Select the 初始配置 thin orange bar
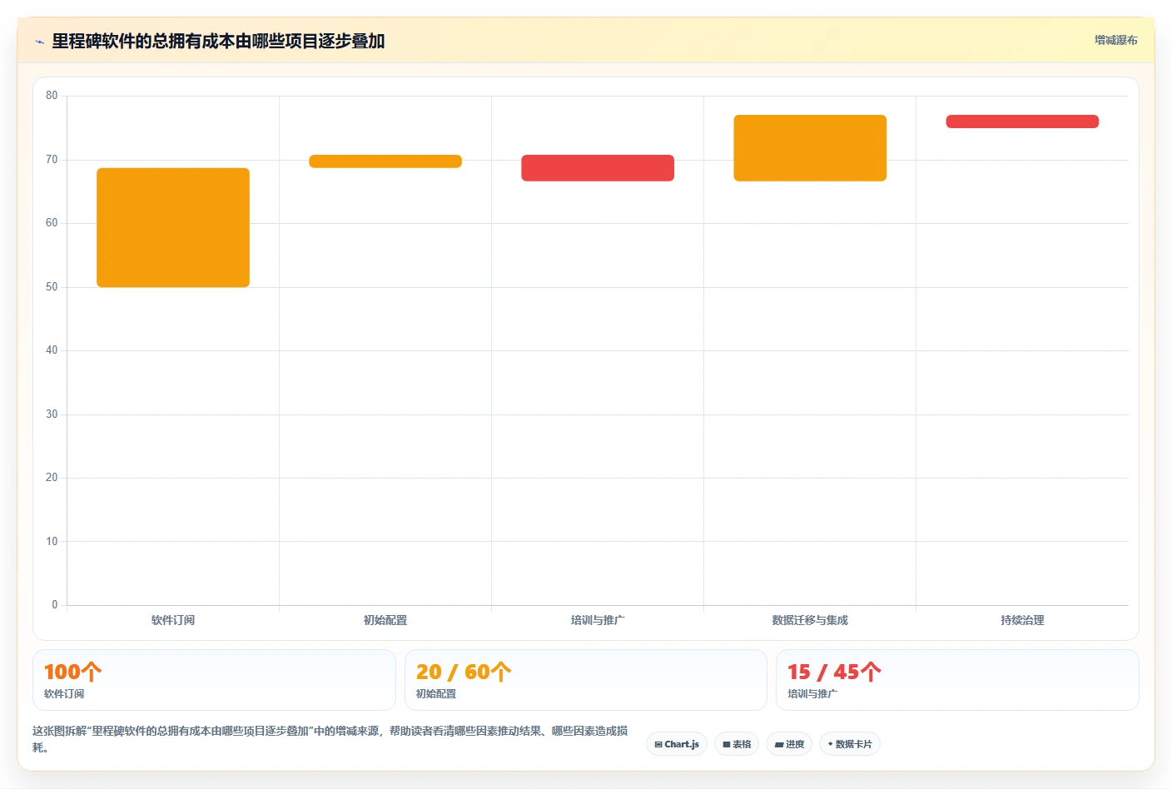Viewport: 1172px width, 789px height. point(385,161)
